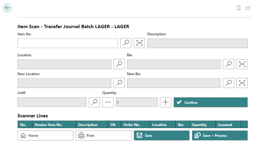Image resolution: width=254 pixels, height=144 pixels.
Task: Open the Bin lookup magnifier
Action: pyautogui.click(x=229, y=64)
